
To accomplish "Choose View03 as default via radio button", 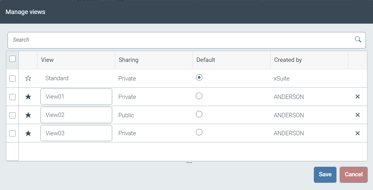I will pyautogui.click(x=199, y=132).
